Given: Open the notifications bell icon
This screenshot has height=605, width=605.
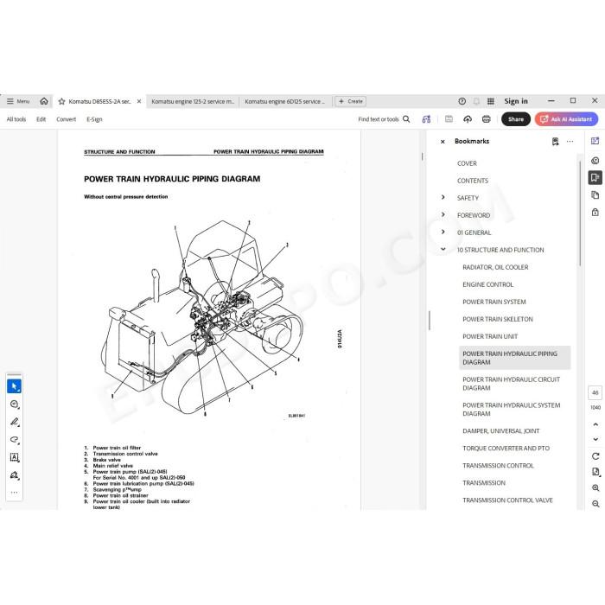Looking at the screenshot, I should coord(476,101).
